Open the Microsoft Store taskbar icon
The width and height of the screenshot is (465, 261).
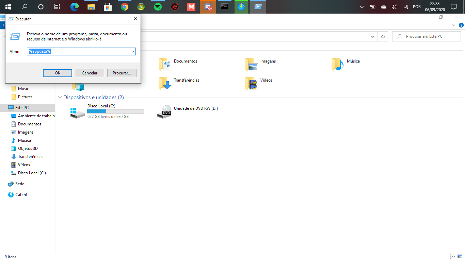(108, 6)
